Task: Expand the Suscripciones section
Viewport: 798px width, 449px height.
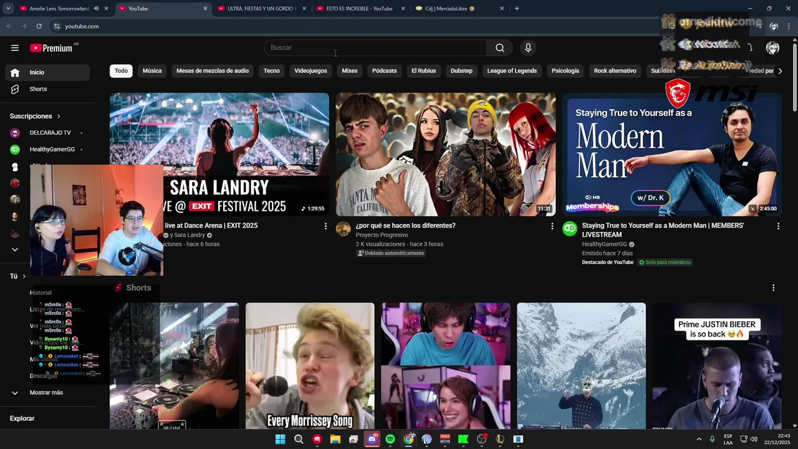Action: (x=36, y=117)
